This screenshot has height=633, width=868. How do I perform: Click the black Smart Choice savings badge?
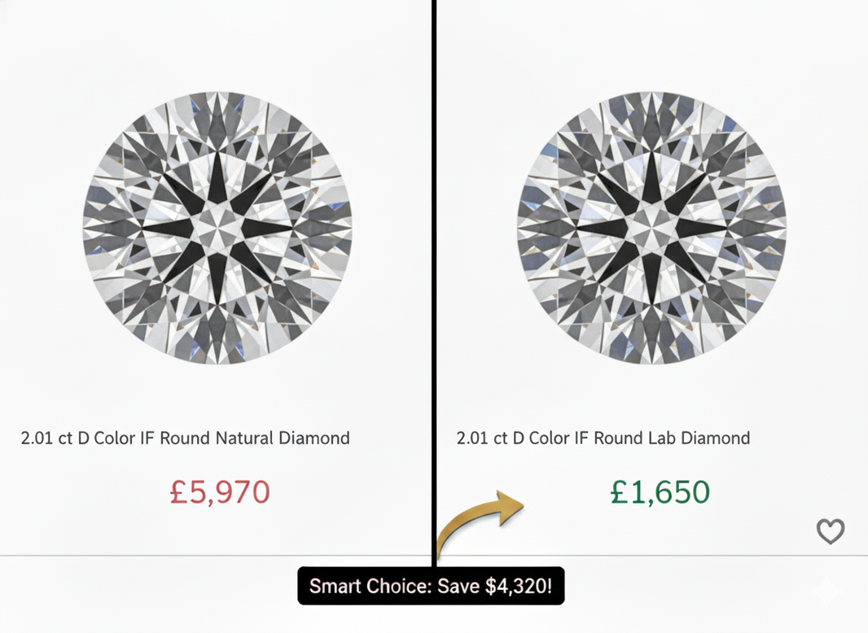pyautogui.click(x=431, y=586)
